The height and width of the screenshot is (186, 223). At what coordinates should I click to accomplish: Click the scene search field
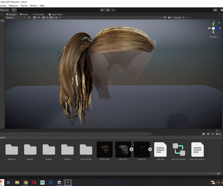[x=204, y=17]
